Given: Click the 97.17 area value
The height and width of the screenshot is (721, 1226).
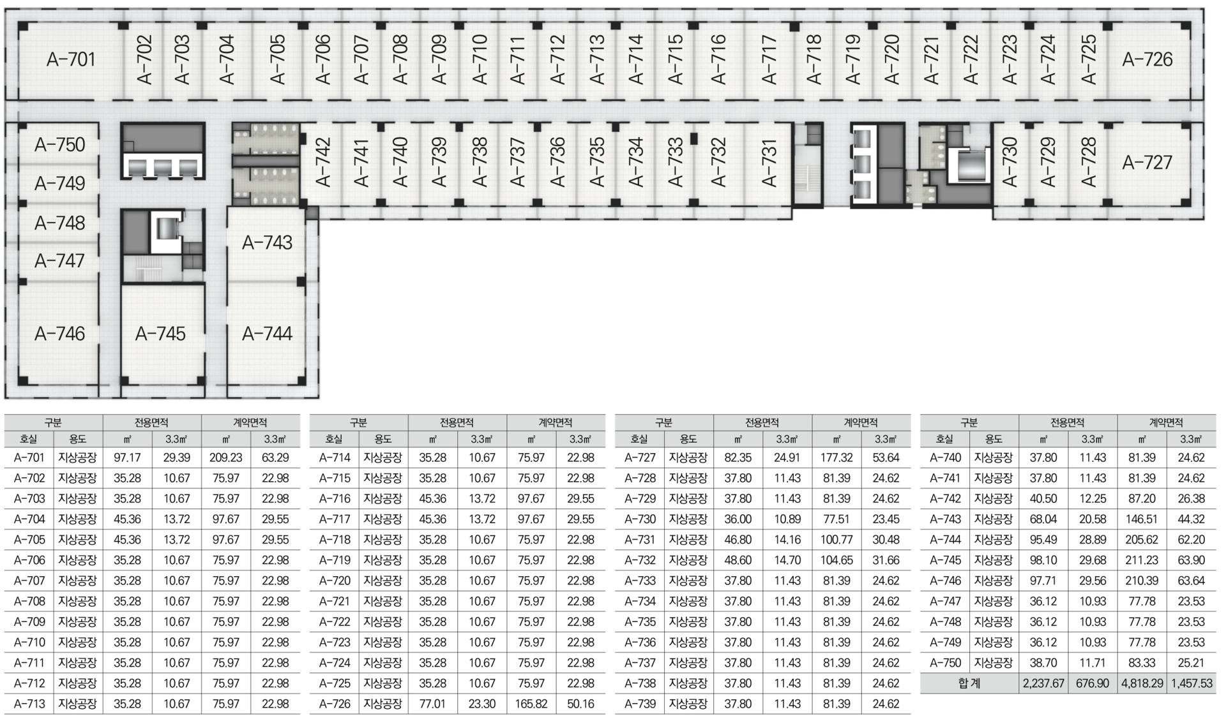Looking at the screenshot, I should (x=127, y=457).
